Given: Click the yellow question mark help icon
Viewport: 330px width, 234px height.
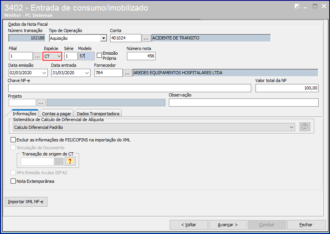Looking at the screenshot, I should 70,161.
